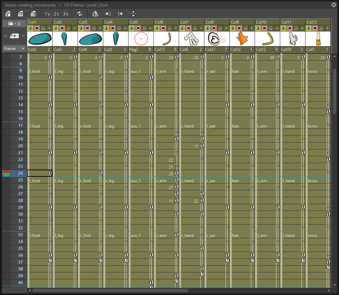Click the Open Sub-xsheet arrow icon

click(x=108, y=14)
